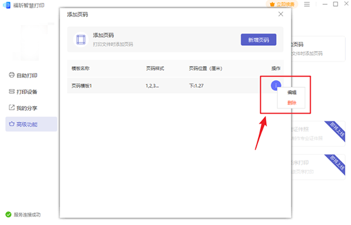Click the 打印文件时添加页码 description text

coord(113,45)
